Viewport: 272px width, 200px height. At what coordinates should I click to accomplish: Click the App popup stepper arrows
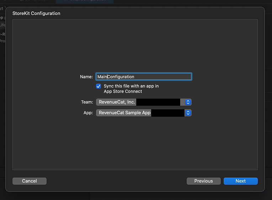(x=188, y=113)
